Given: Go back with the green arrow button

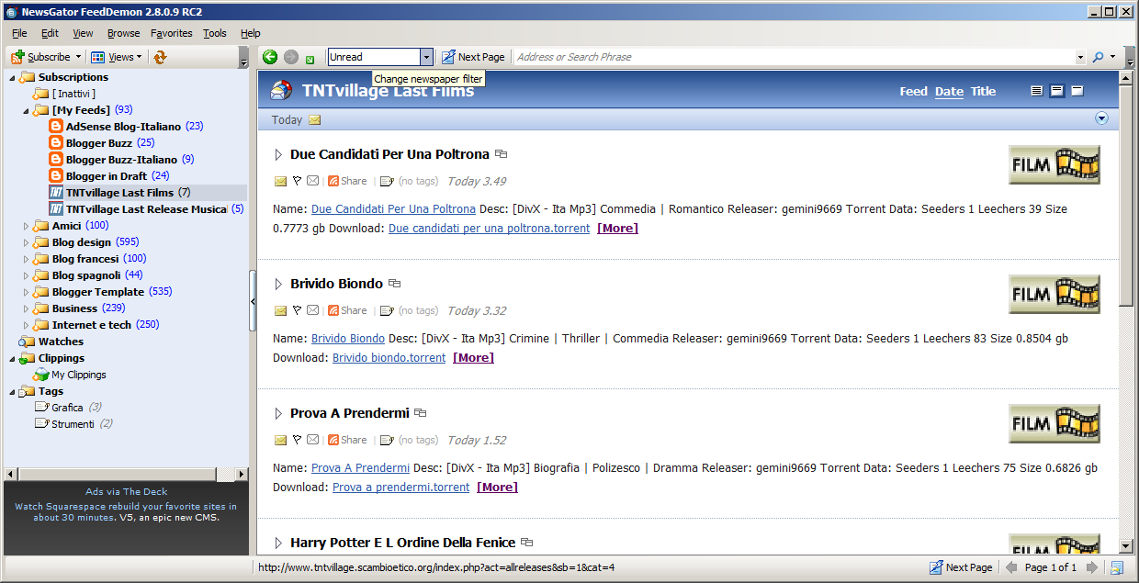Looking at the screenshot, I should (270, 57).
